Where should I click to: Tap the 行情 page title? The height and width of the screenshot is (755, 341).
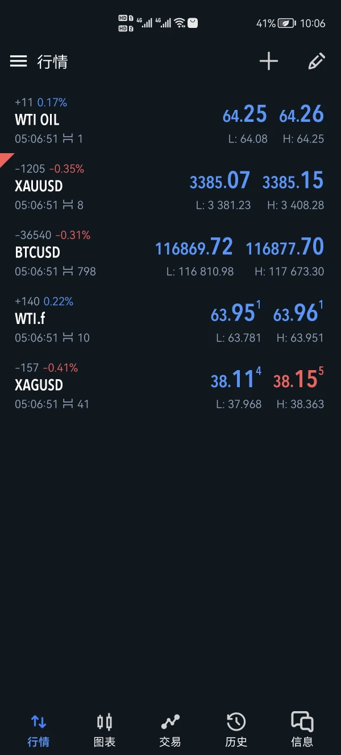click(x=52, y=61)
